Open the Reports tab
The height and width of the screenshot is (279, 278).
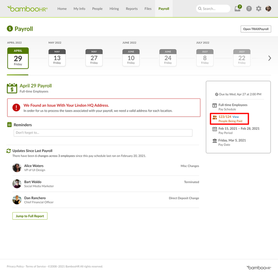click(x=132, y=9)
